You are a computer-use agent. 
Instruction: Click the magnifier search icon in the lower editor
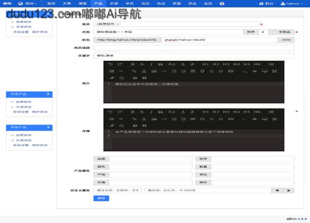(122, 126)
